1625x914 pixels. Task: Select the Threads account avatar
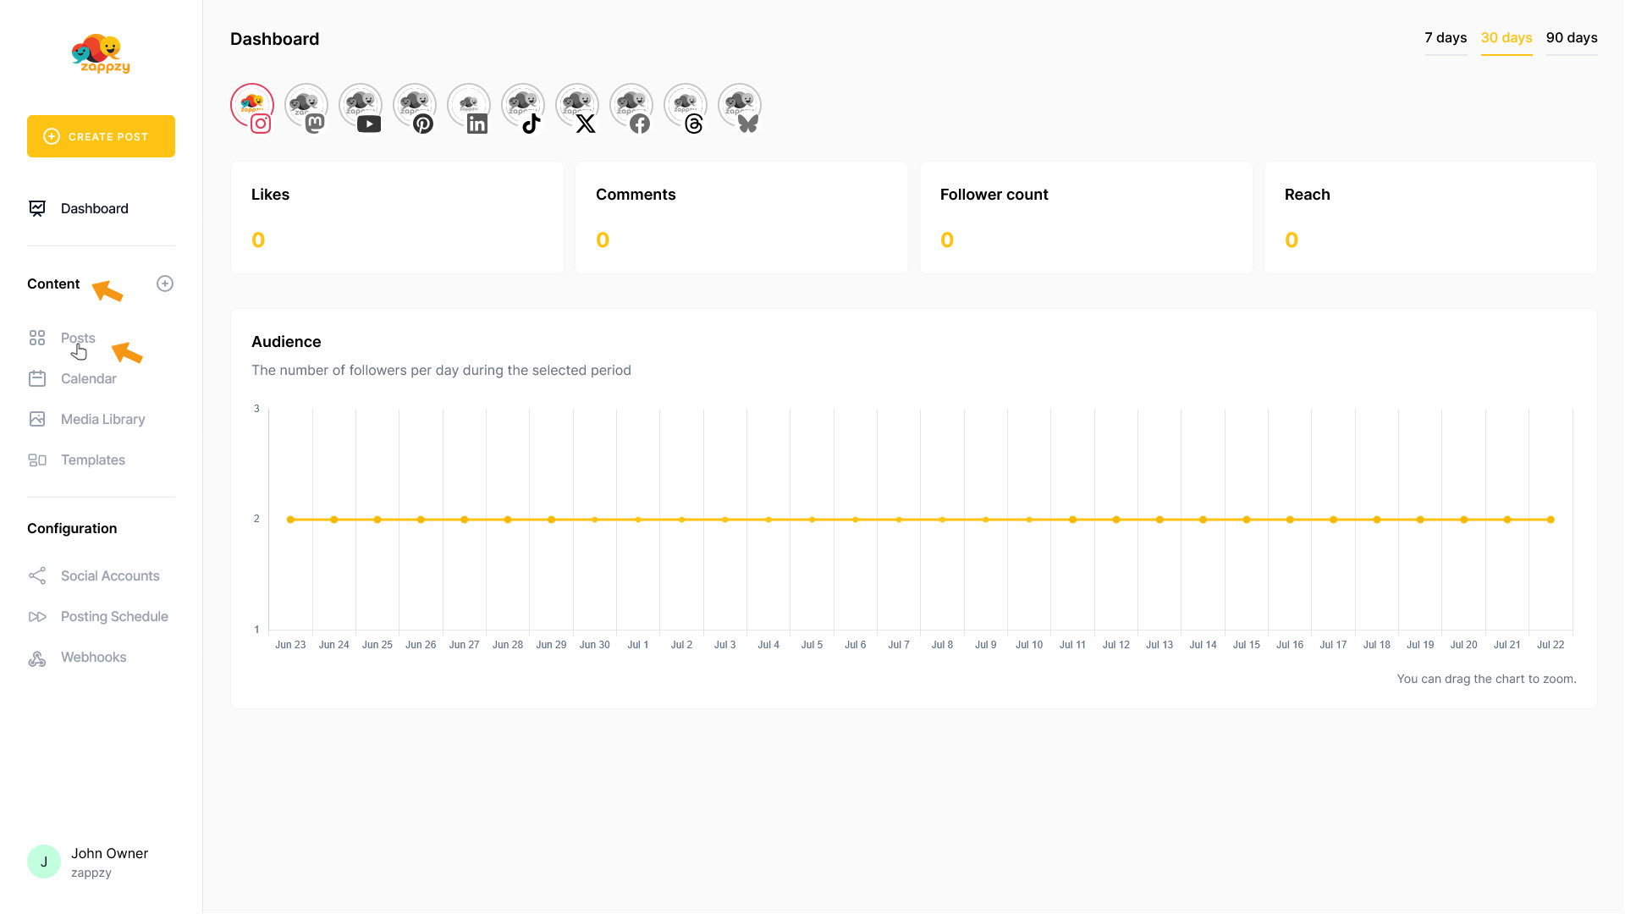(x=686, y=106)
